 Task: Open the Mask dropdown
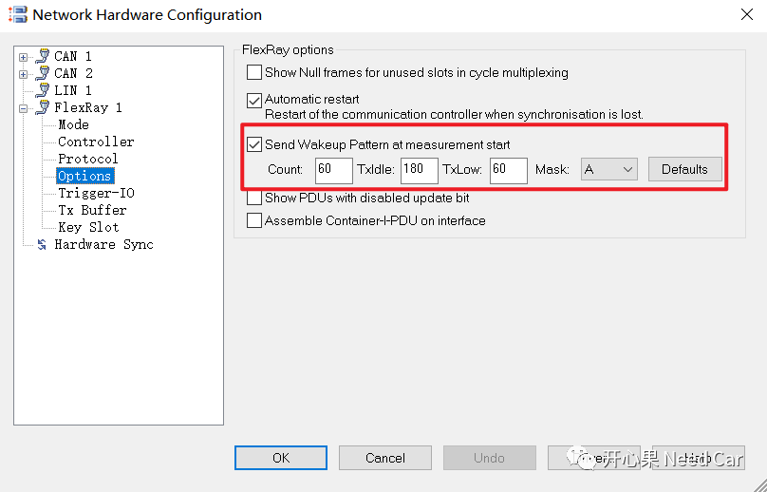point(608,170)
